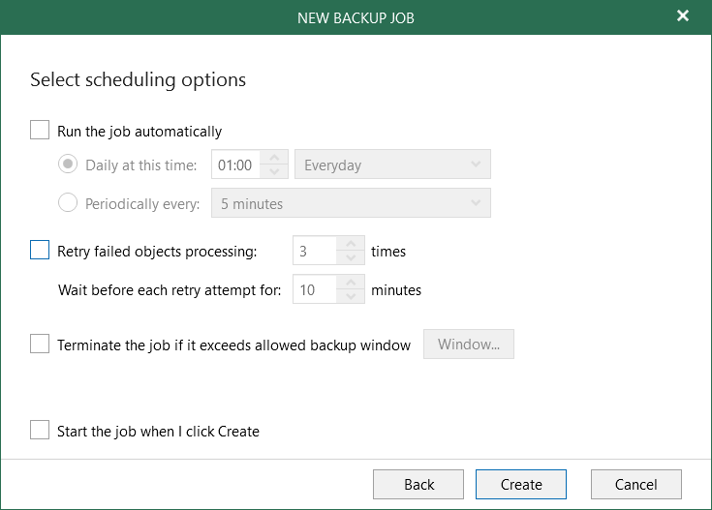Select Daily at this time radio button
This screenshot has height=510, width=712.
(x=68, y=165)
